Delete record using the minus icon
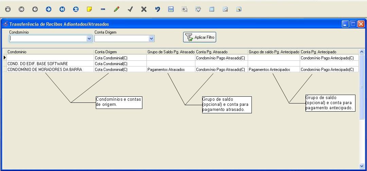The image size is (367, 171). coord(103,9)
